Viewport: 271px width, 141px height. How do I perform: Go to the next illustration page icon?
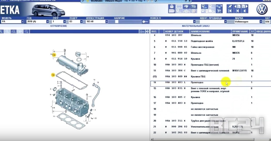click(x=244, y=6)
